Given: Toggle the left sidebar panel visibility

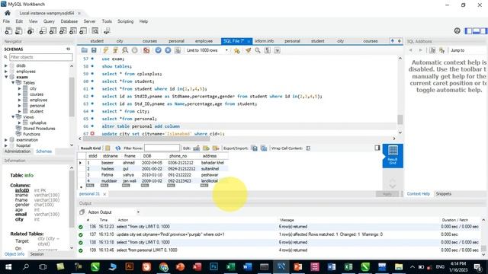Looking at the screenshot, I should (468, 30).
